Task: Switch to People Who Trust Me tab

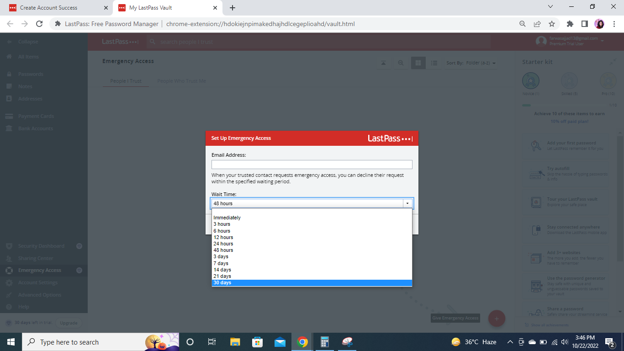Action: point(181,81)
